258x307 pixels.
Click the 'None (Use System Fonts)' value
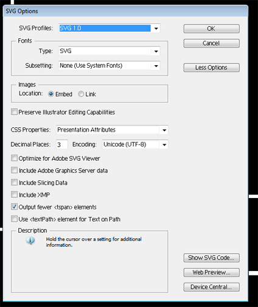91,66
